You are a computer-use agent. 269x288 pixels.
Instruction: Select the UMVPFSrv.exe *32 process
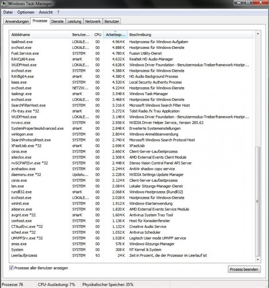click(131, 238)
